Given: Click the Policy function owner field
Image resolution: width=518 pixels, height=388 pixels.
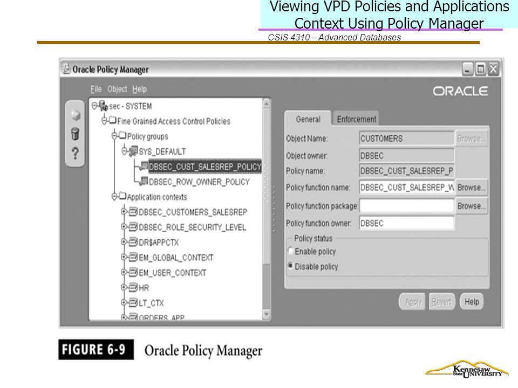Looking at the screenshot, I should (x=407, y=223).
